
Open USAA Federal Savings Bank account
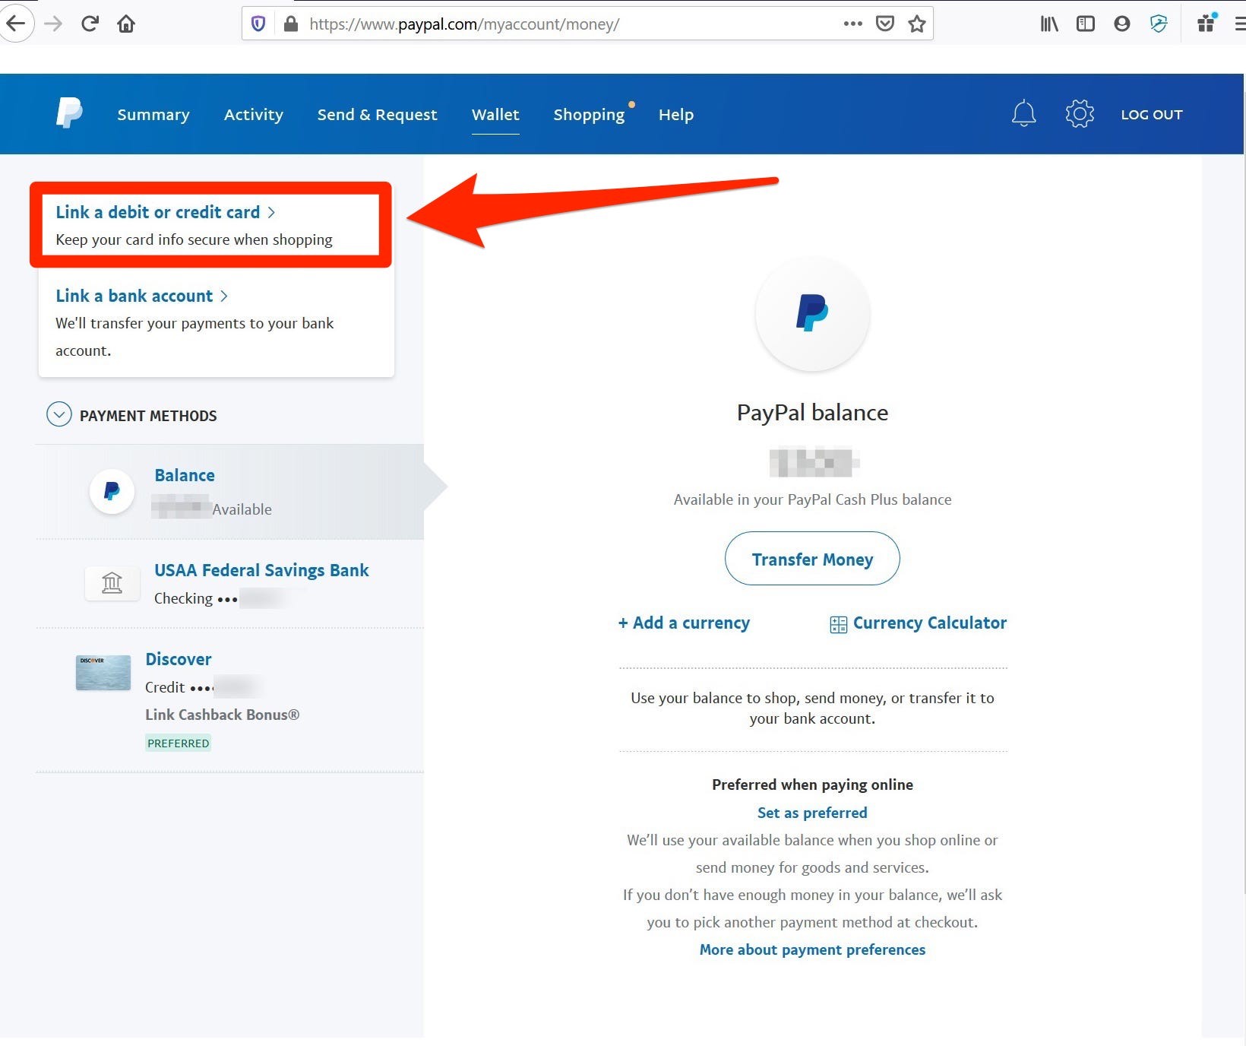261,570
